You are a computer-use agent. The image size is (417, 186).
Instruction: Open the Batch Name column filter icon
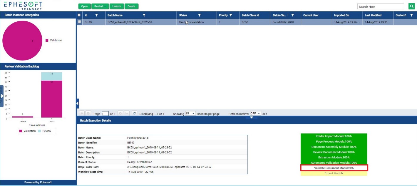point(144,15)
